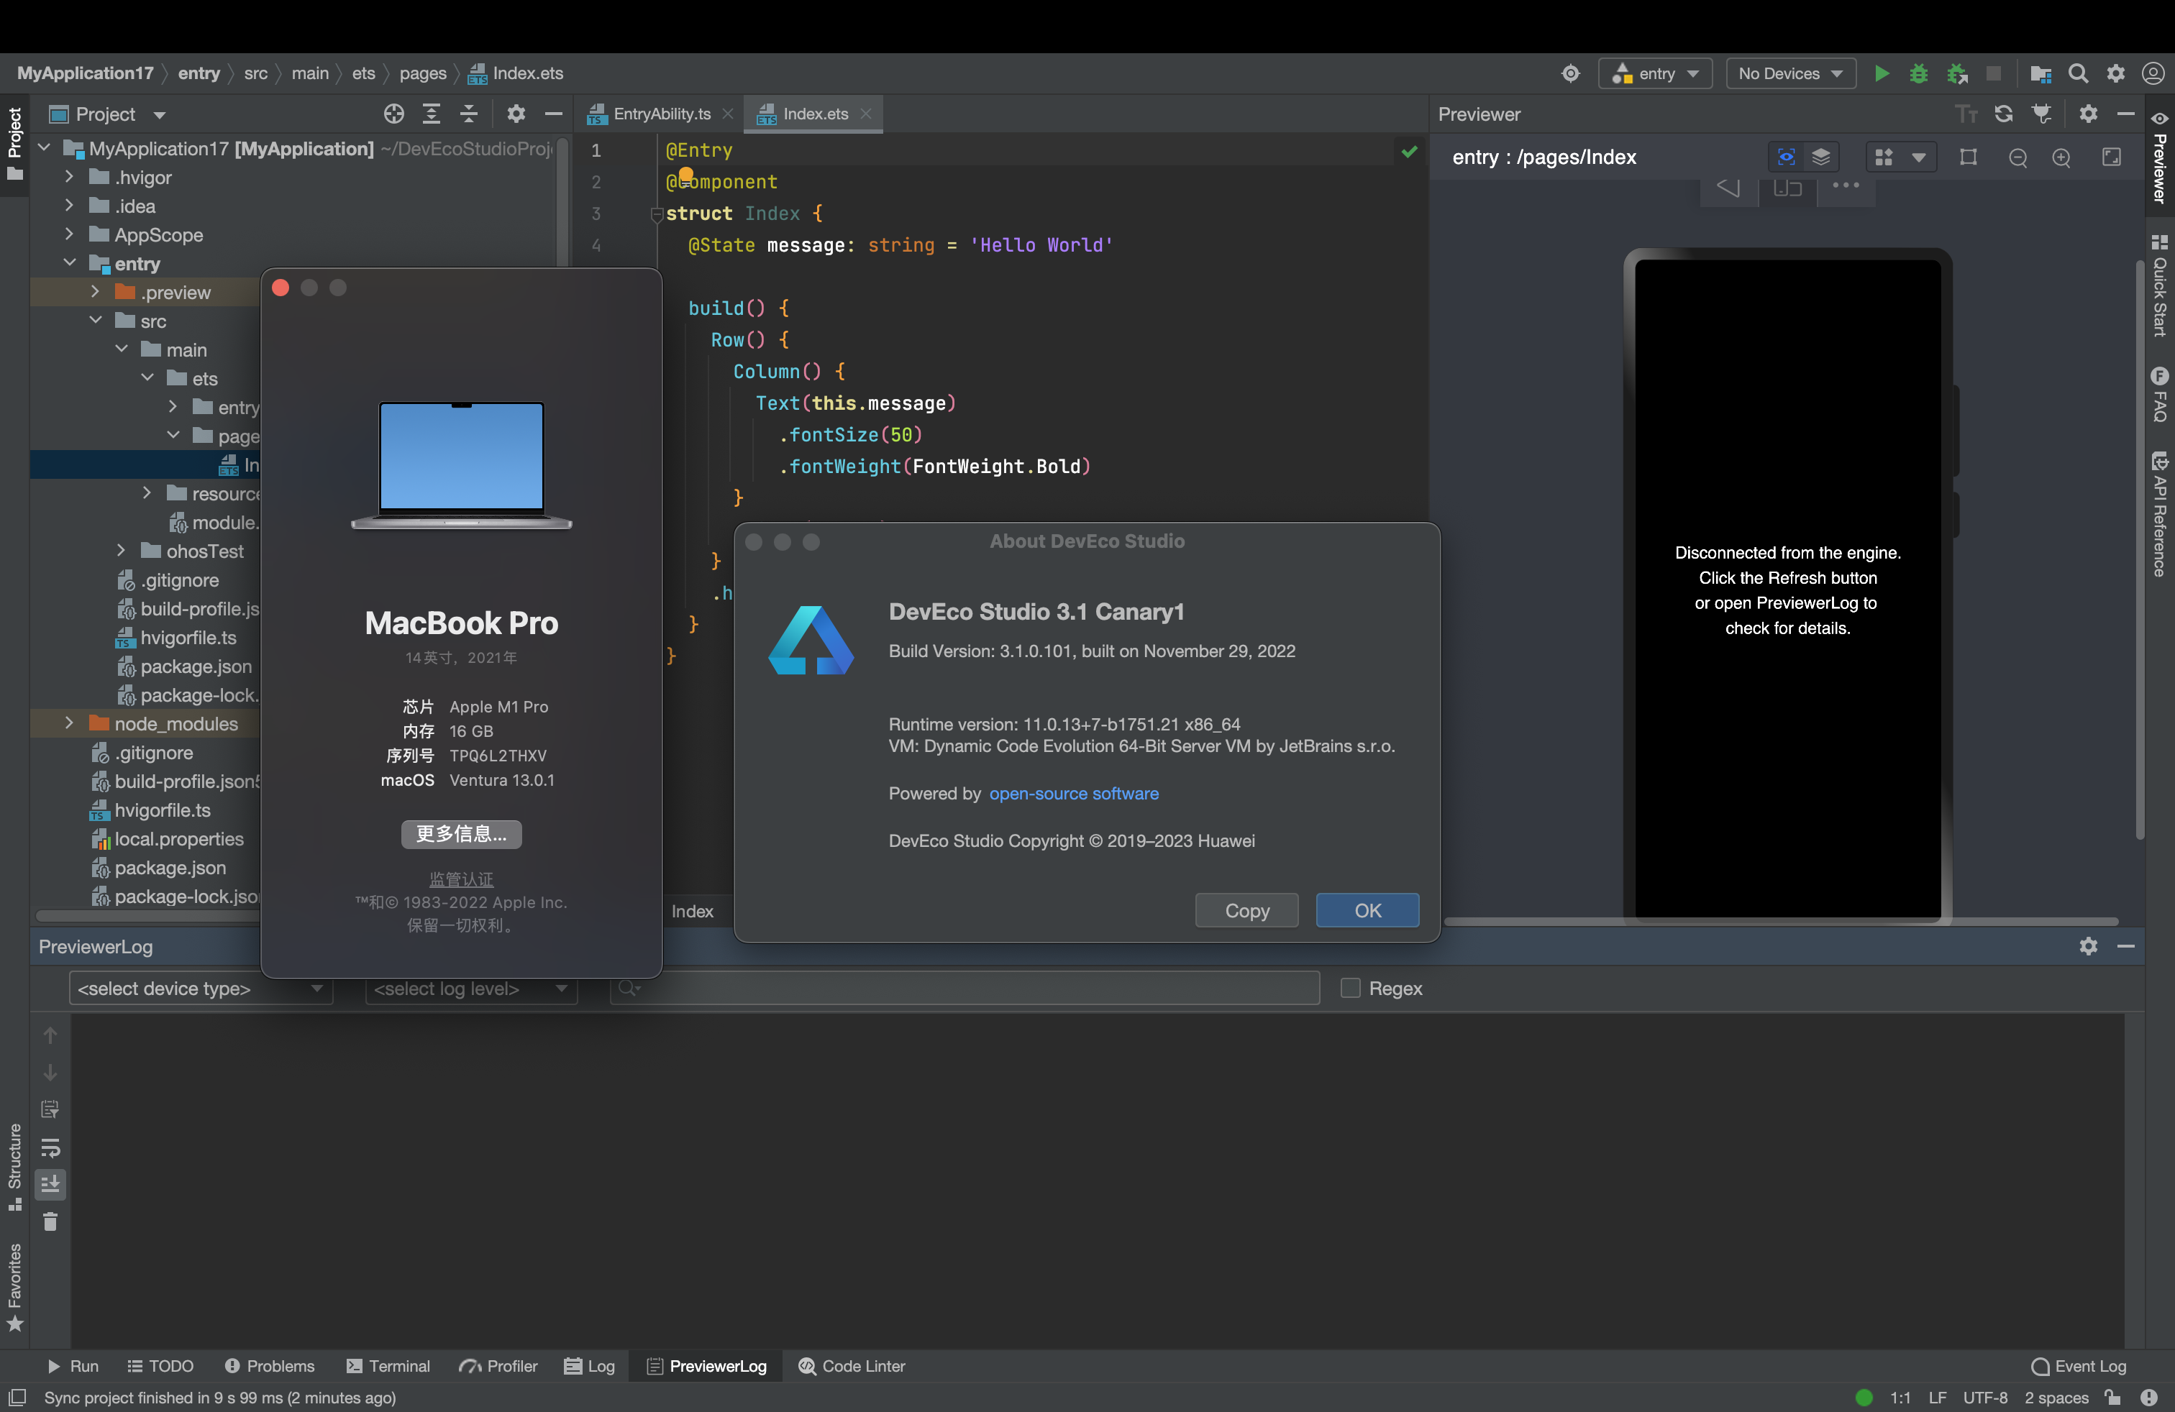Open the PreviewerLog panel settings gear
This screenshot has height=1412, width=2175.
coord(2088,945)
